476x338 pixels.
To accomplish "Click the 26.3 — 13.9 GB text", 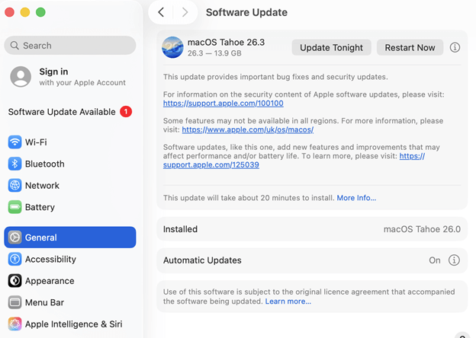I will pyautogui.click(x=214, y=53).
